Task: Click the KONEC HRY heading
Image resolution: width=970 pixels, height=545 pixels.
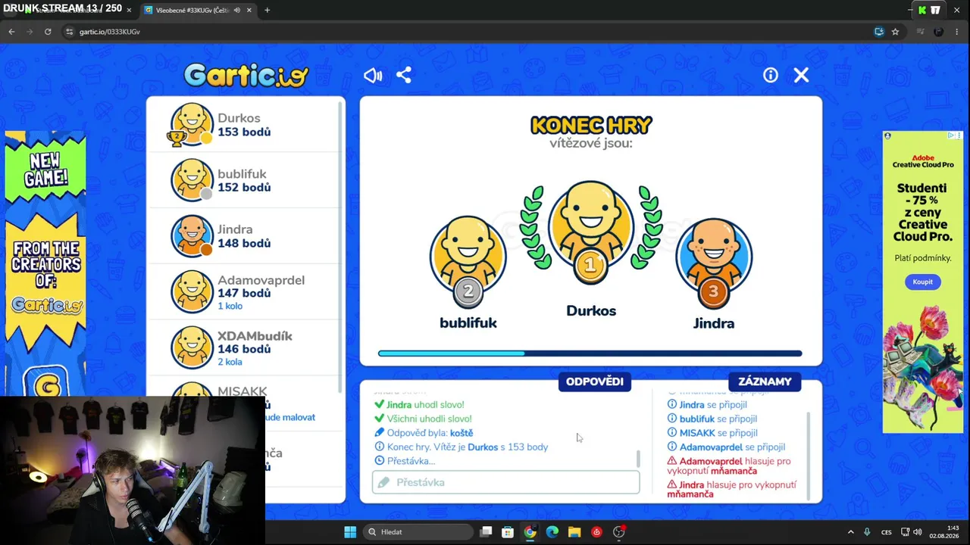Action: [591, 125]
